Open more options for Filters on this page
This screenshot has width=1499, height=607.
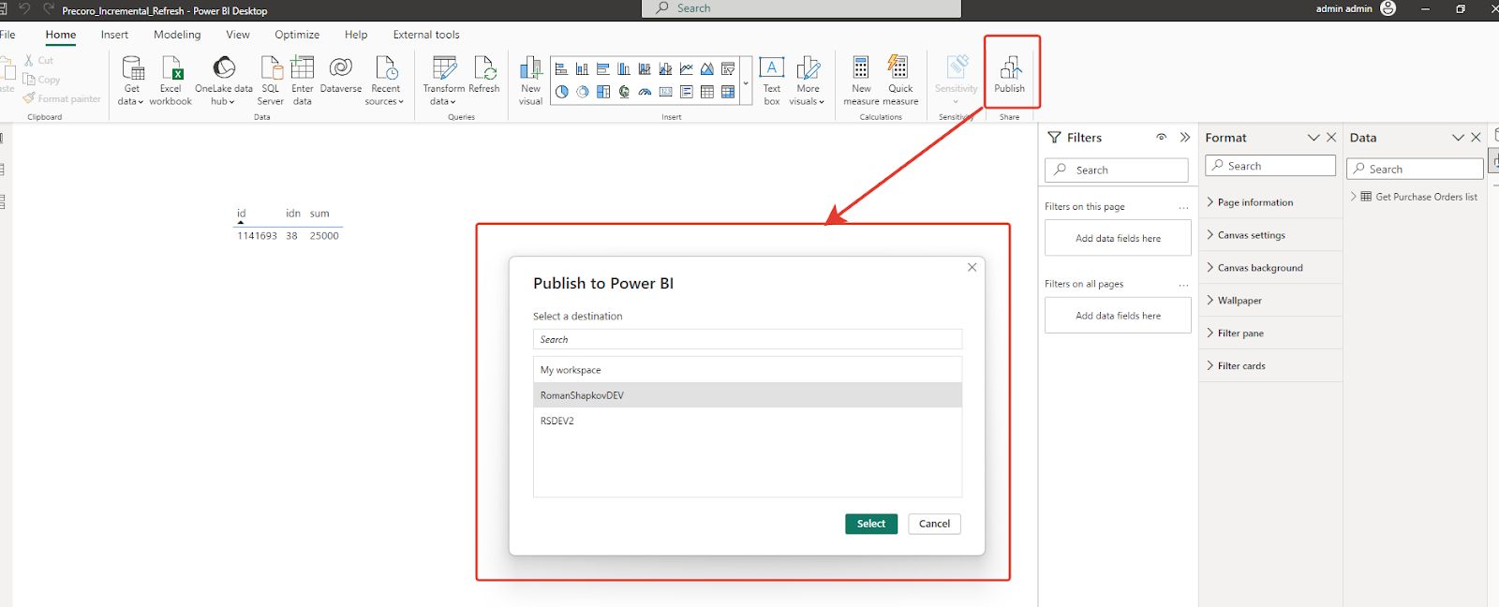tap(1183, 207)
